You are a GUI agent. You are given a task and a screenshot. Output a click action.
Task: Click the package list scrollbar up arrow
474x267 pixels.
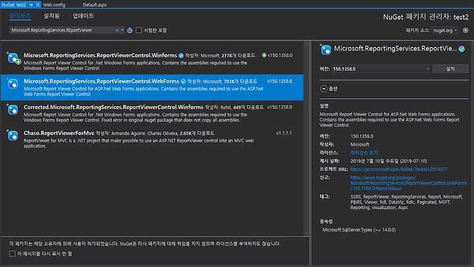pos(307,44)
